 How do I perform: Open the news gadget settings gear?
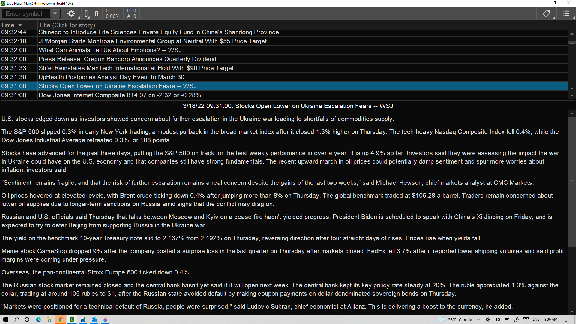(71, 14)
